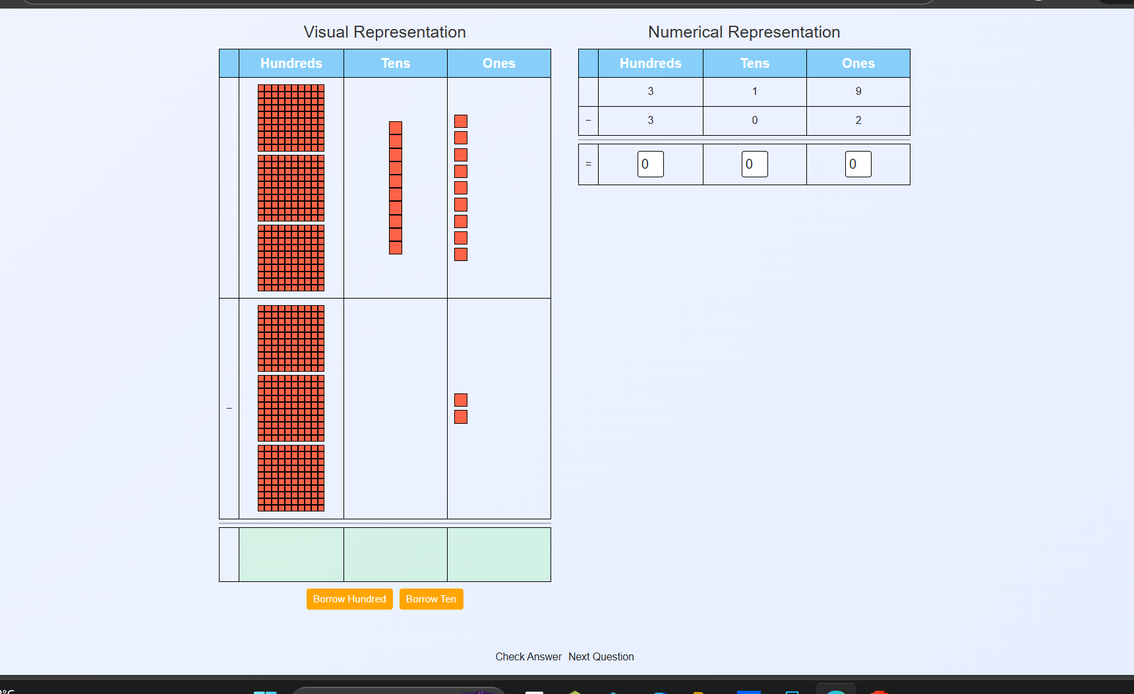Go to Next Question

coord(601,656)
